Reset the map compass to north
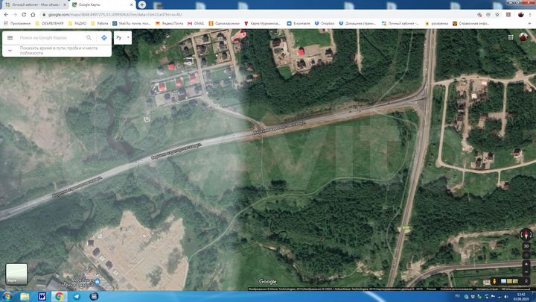This screenshot has height=302, width=536. coord(526,235)
